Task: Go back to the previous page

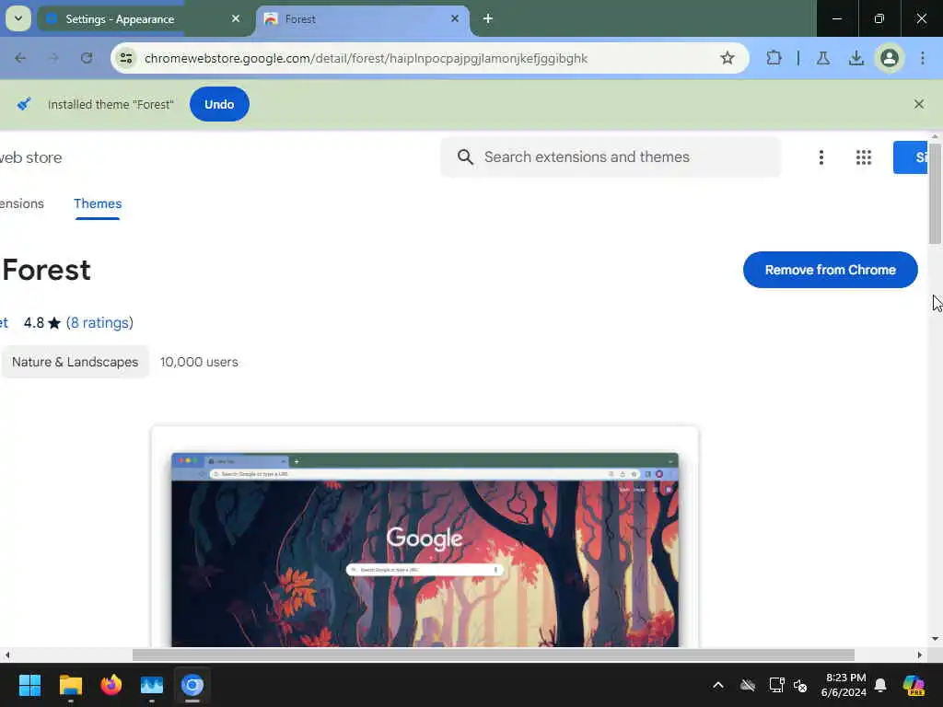Action: pyautogui.click(x=20, y=58)
